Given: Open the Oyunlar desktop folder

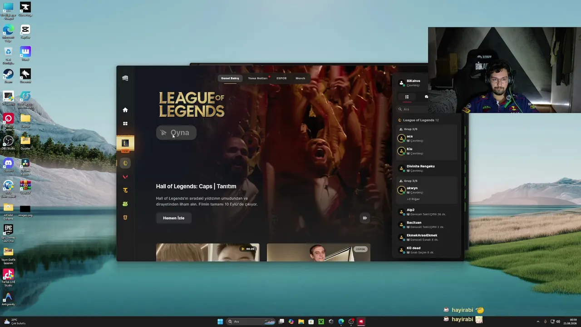Looking at the screenshot, I should pyautogui.click(x=25, y=142).
